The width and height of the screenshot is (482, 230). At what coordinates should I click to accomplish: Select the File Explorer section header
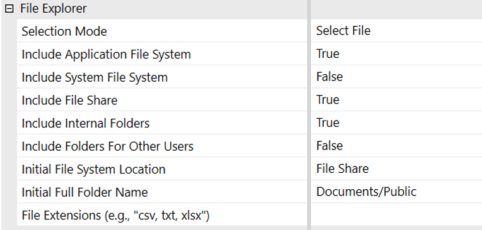point(54,8)
